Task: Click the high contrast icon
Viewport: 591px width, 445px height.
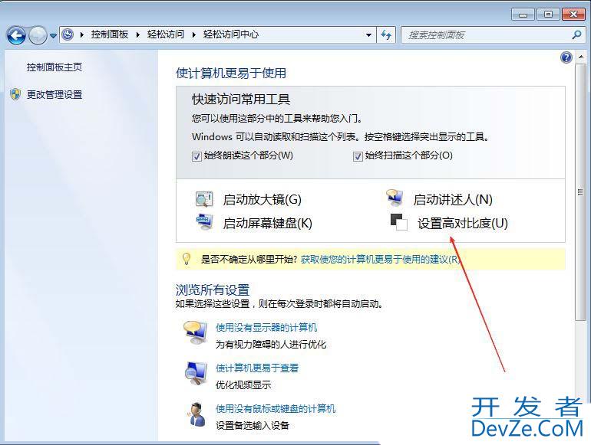Action: 399,222
